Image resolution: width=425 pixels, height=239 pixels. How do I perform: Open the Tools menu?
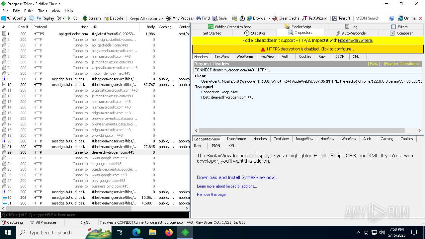[x=42, y=11]
